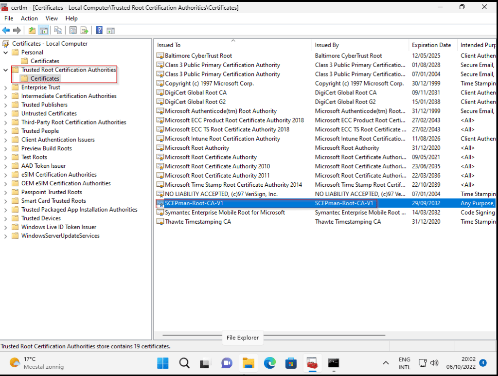Collapse the Trusted Root Certification Authorities node
This screenshot has height=376, width=498.
[5, 70]
